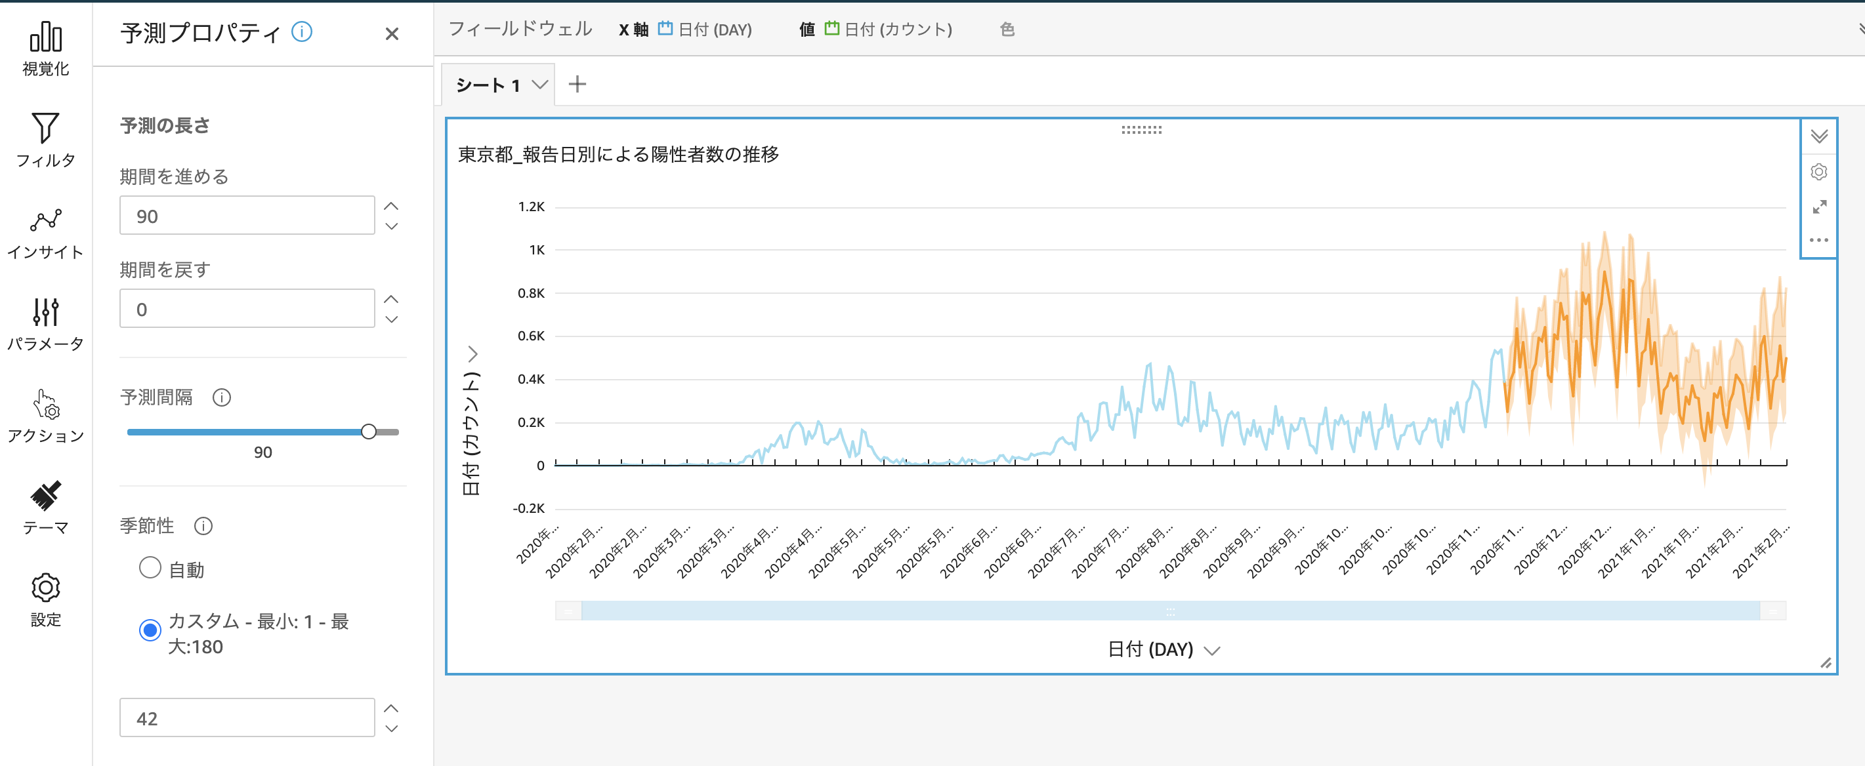Click the visual format gear icon
Screen dimensions: 1865x766
[1818, 172]
